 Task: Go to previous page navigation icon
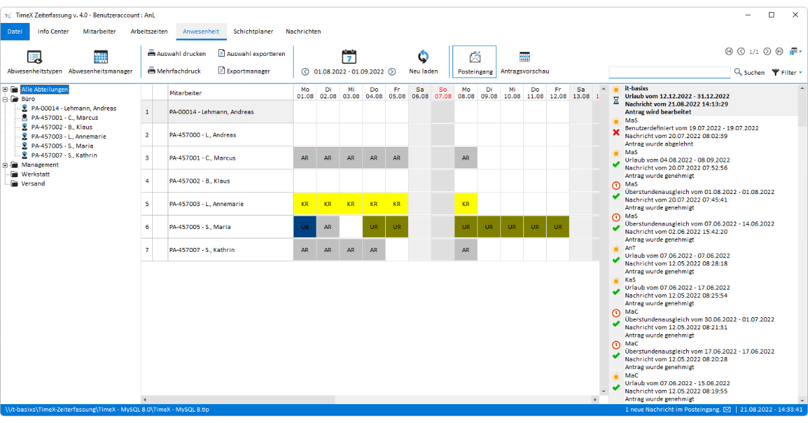click(741, 51)
